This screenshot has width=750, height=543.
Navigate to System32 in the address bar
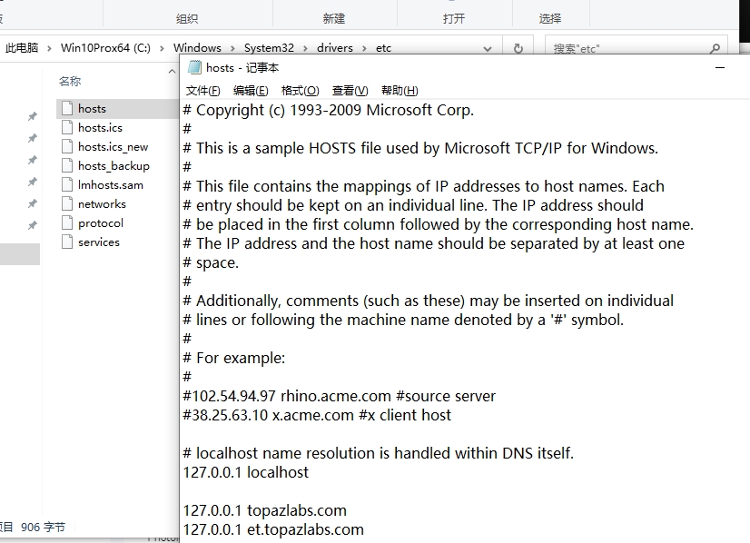[x=269, y=48]
